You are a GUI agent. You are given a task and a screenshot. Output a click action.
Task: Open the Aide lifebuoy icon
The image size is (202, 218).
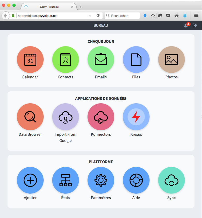coord(136,180)
